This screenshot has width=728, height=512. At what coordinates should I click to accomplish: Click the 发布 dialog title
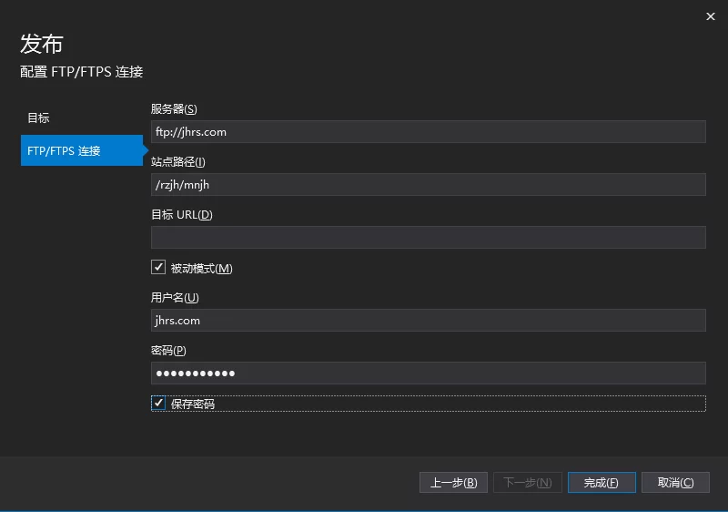point(41,44)
